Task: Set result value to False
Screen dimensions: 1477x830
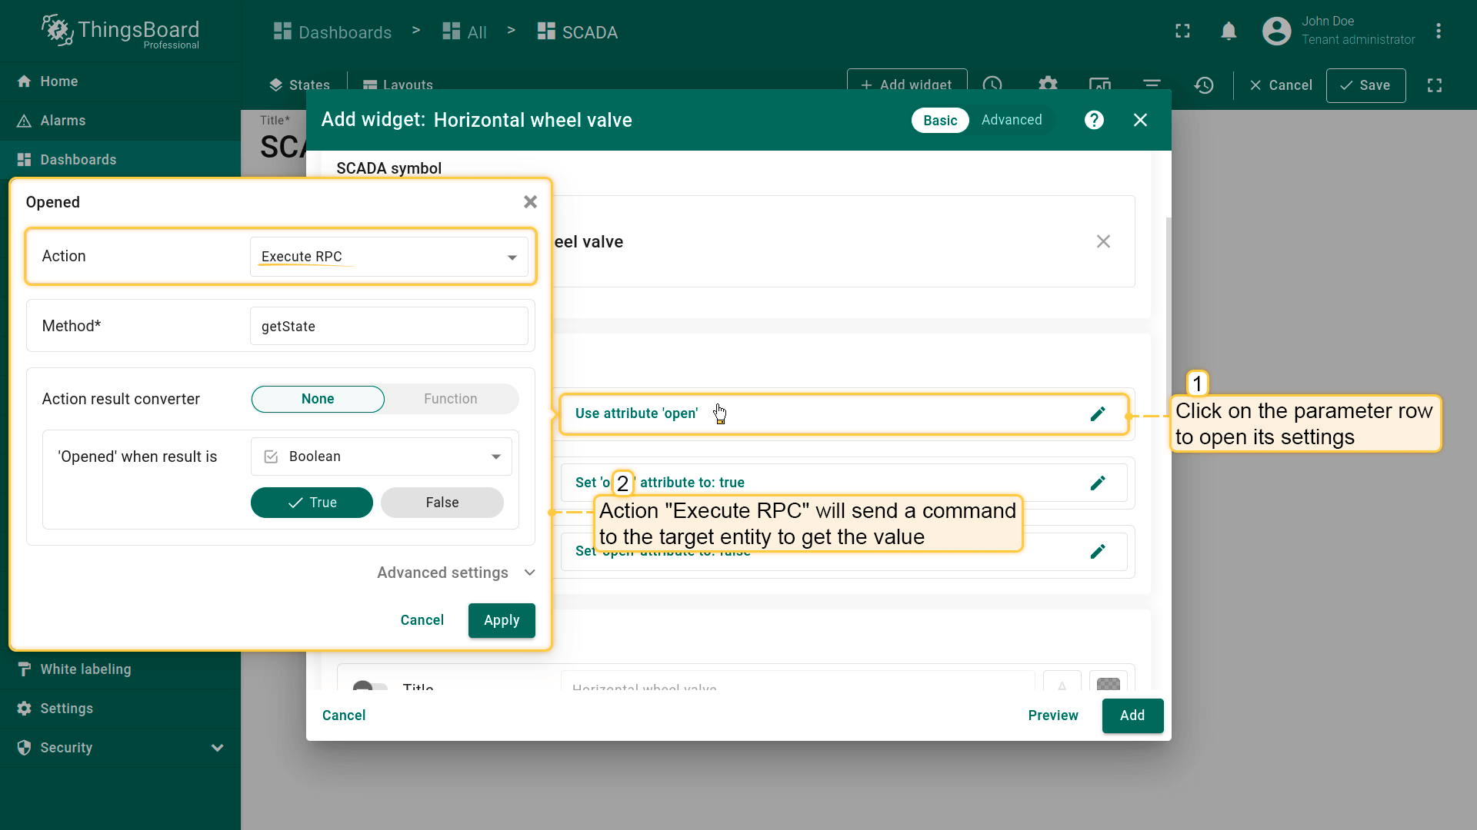Action: (442, 503)
